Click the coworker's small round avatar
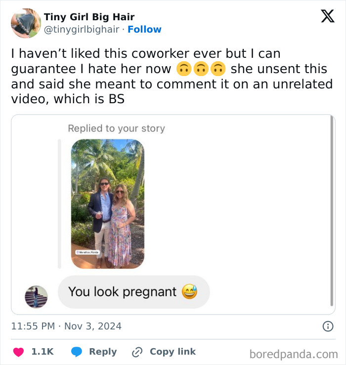The image size is (346, 365). pos(36,296)
